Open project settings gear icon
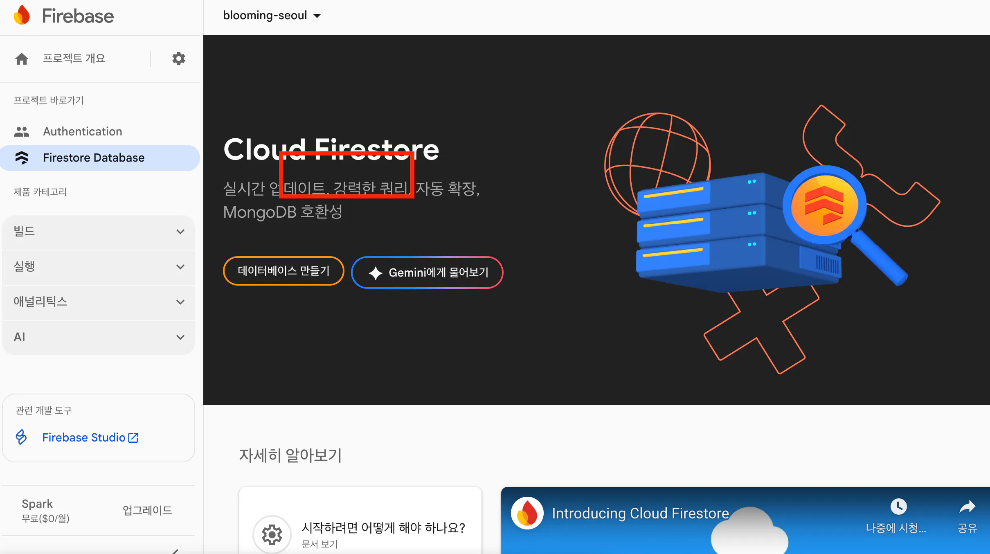This screenshot has width=990, height=554. point(178,59)
